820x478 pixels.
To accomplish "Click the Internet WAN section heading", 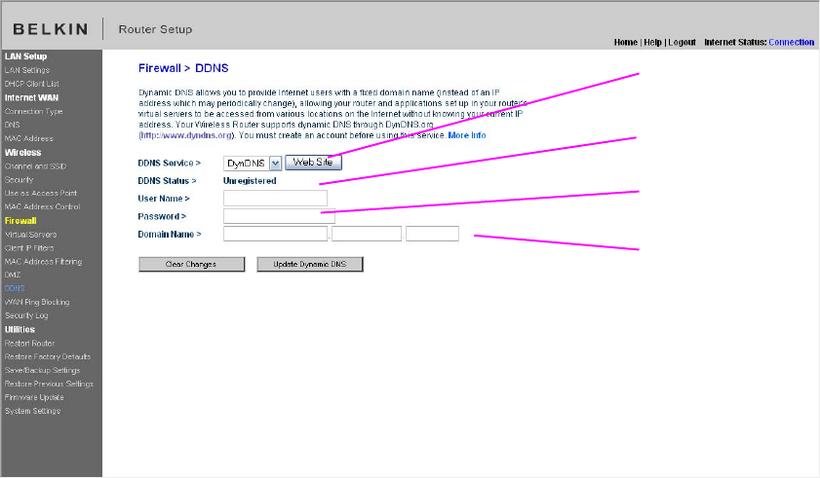I will point(31,97).
